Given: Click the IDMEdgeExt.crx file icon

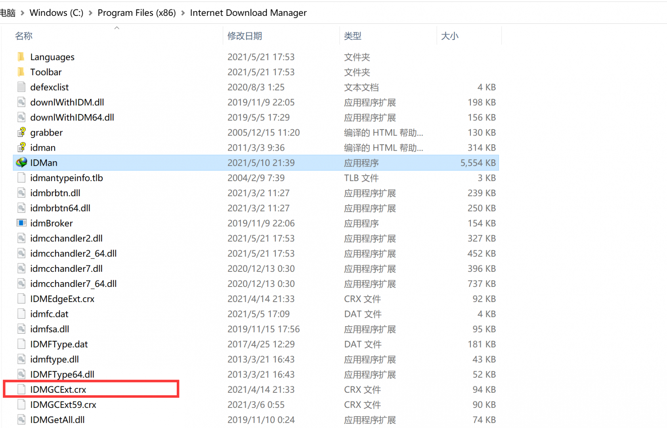Looking at the screenshot, I should point(21,299).
